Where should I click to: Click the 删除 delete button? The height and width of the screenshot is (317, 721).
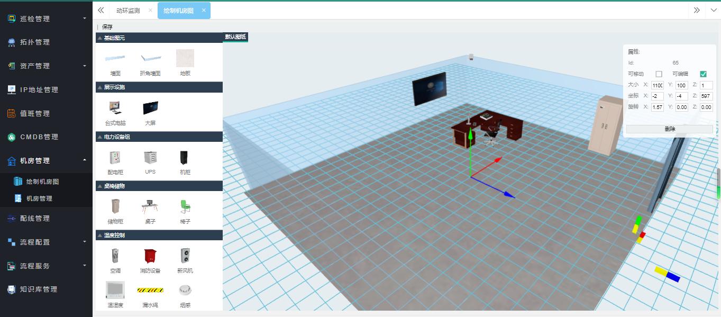point(669,129)
